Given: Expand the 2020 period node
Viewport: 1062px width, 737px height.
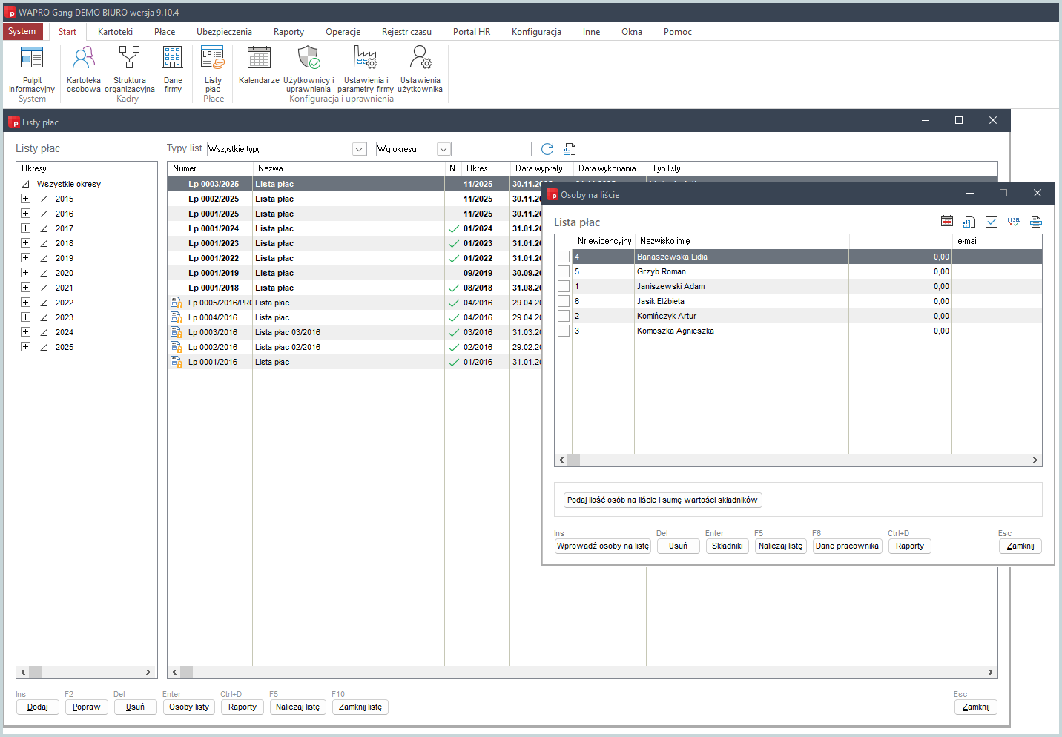Looking at the screenshot, I should coord(25,273).
